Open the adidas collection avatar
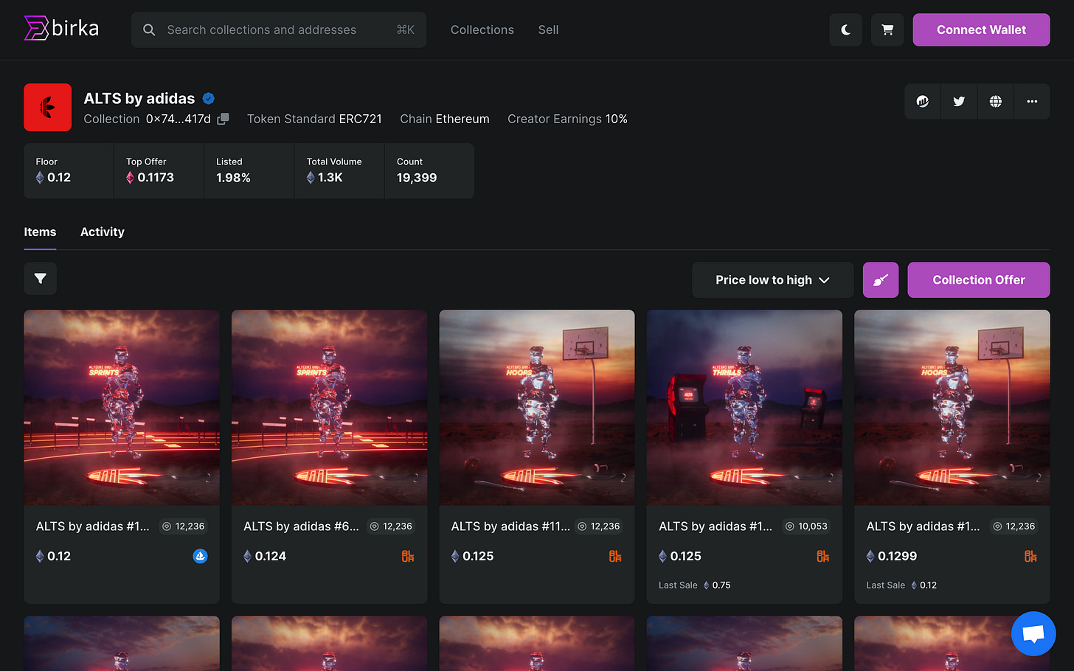The width and height of the screenshot is (1074, 671). (48, 108)
